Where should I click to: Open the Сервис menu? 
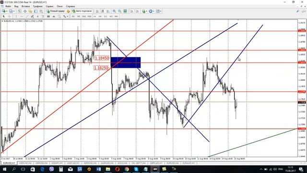(x=49, y=6)
